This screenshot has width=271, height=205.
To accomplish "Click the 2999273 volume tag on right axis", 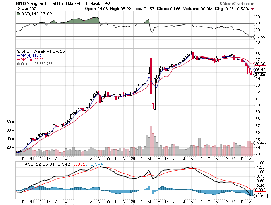I will (262, 143).
